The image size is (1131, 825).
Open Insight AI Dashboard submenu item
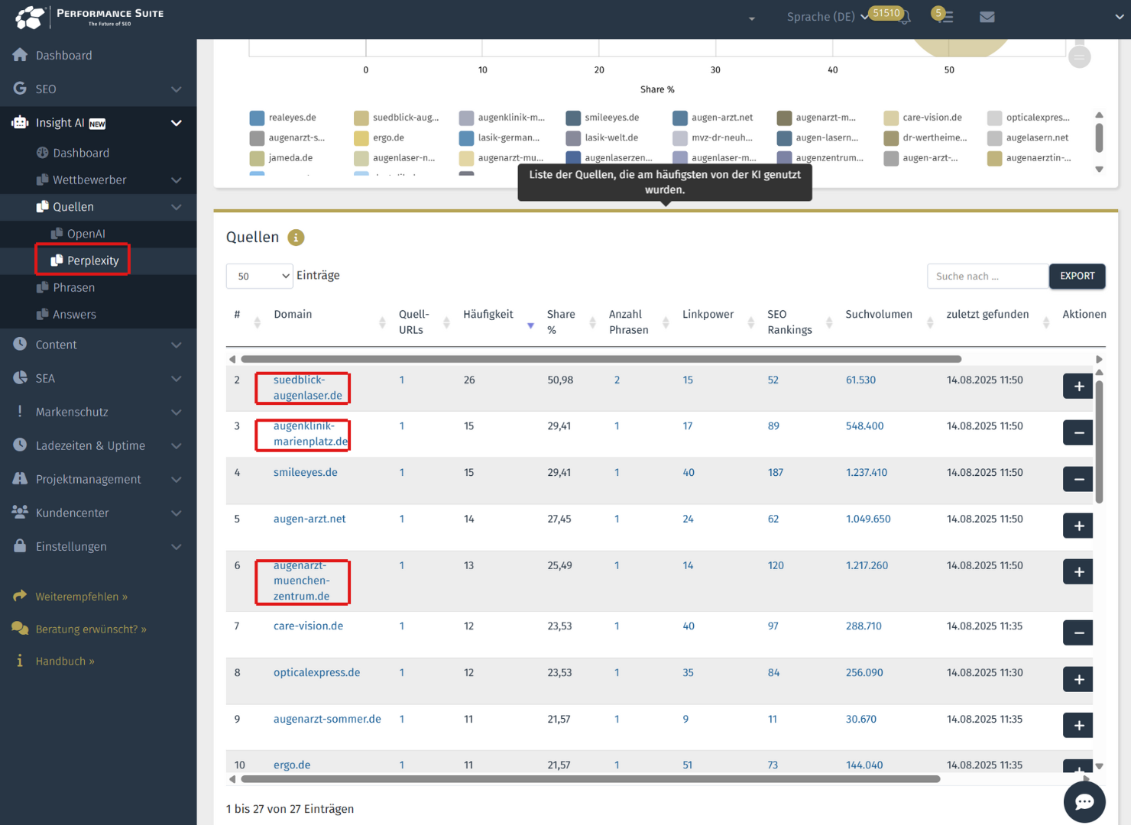(x=81, y=153)
